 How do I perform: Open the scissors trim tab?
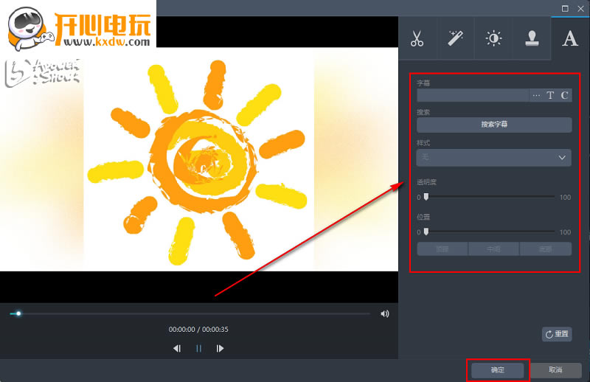pos(417,39)
